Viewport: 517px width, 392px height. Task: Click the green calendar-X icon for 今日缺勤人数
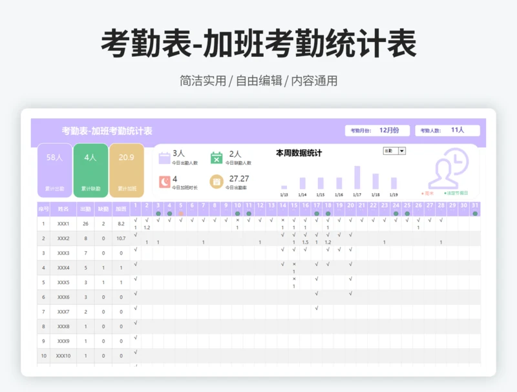[216, 158]
